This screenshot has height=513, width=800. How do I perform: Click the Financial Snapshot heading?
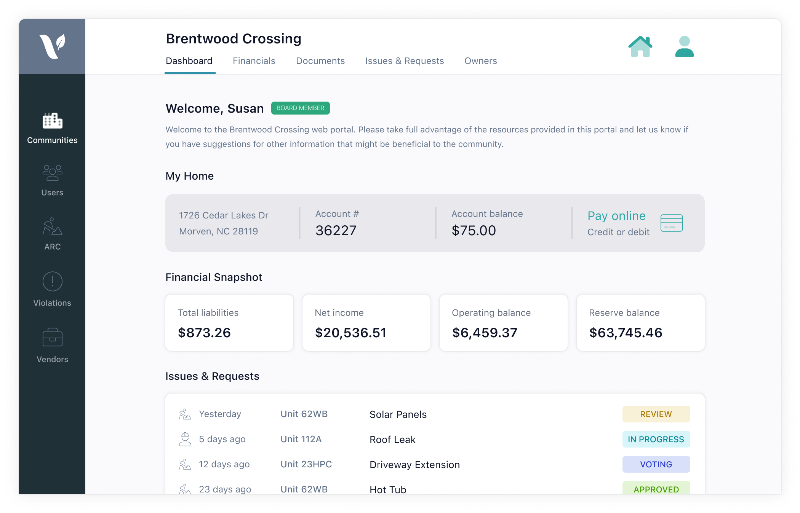point(214,277)
